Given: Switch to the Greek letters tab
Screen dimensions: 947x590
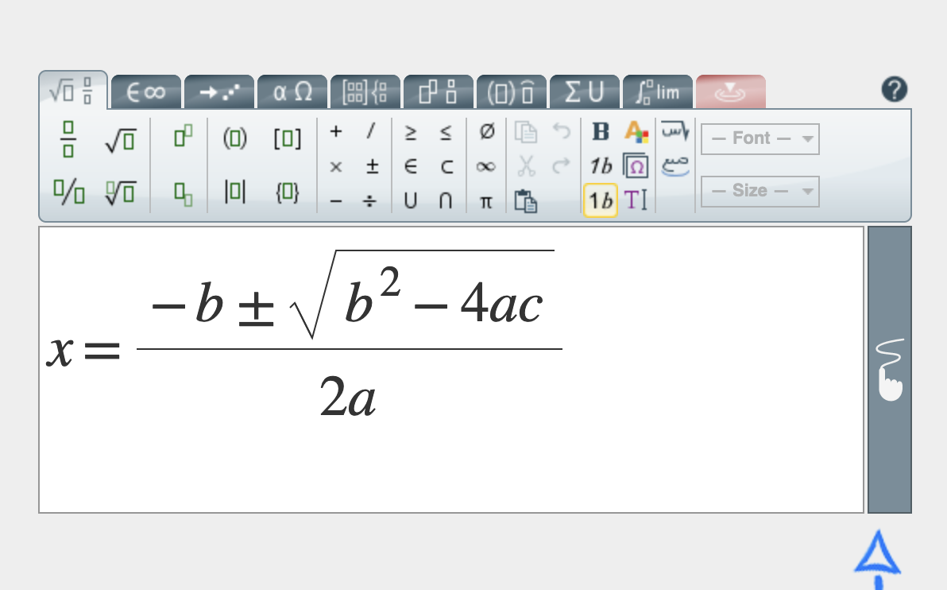Looking at the screenshot, I should (292, 92).
